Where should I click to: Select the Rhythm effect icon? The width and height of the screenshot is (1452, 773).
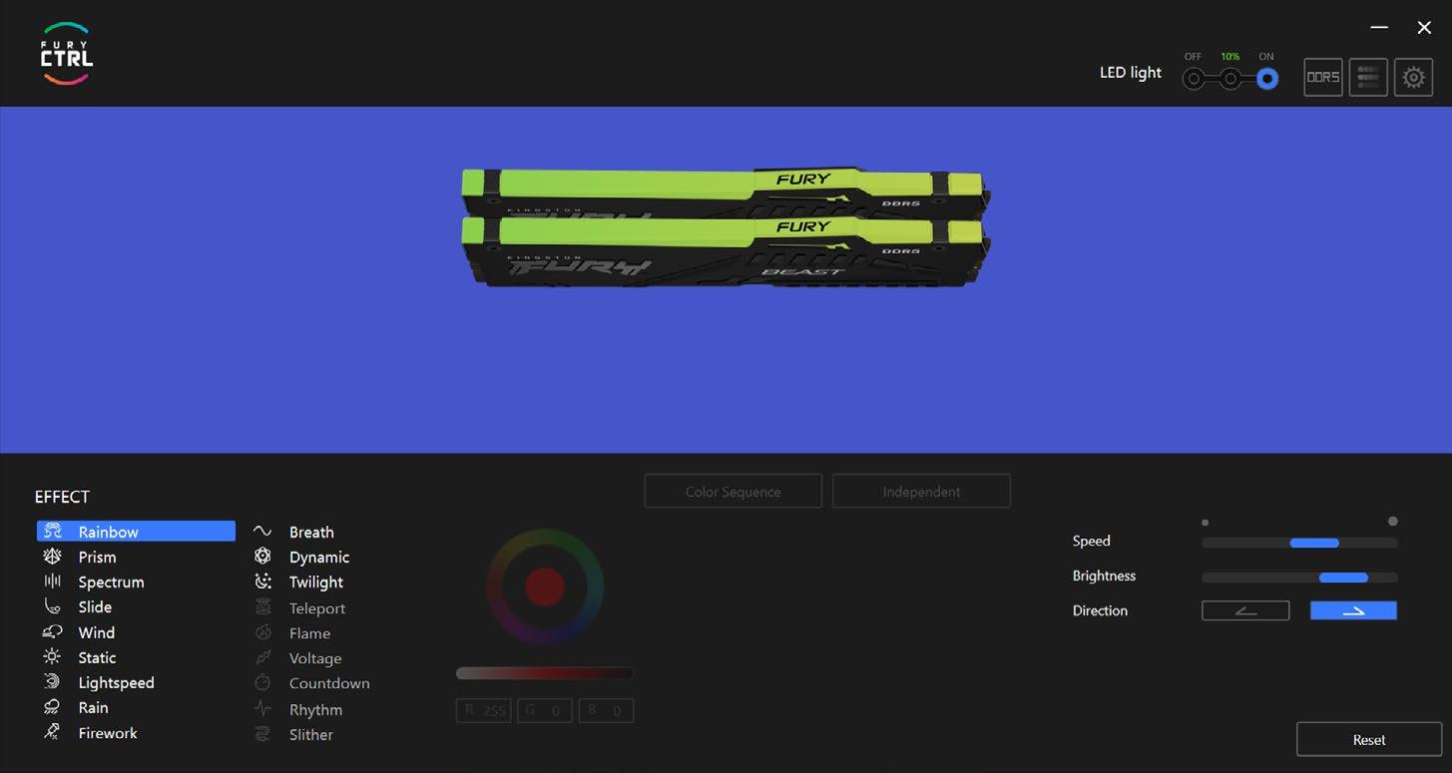[x=262, y=709]
